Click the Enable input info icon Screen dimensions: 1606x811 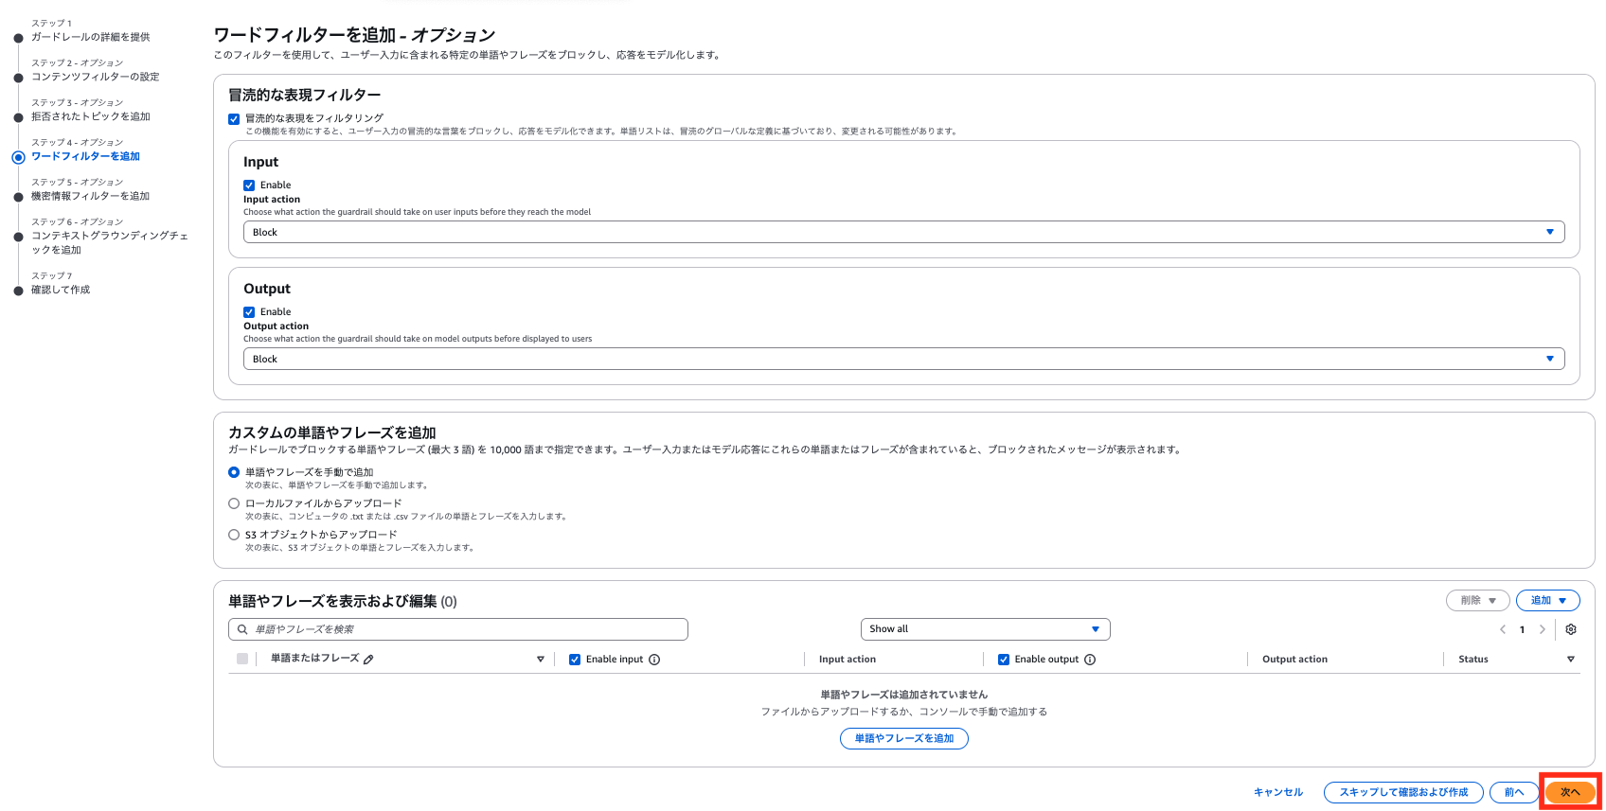(x=654, y=660)
